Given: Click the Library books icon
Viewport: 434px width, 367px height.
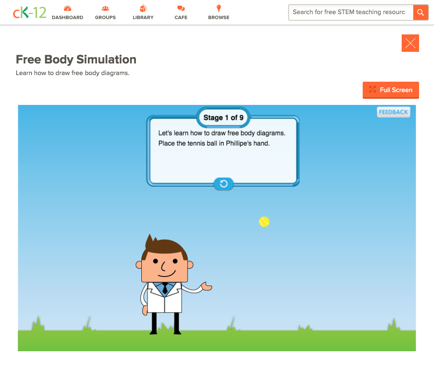Looking at the screenshot, I should [x=143, y=7].
